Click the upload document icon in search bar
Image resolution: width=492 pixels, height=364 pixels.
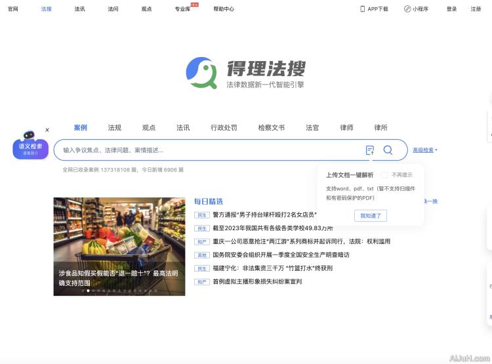click(x=370, y=150)
